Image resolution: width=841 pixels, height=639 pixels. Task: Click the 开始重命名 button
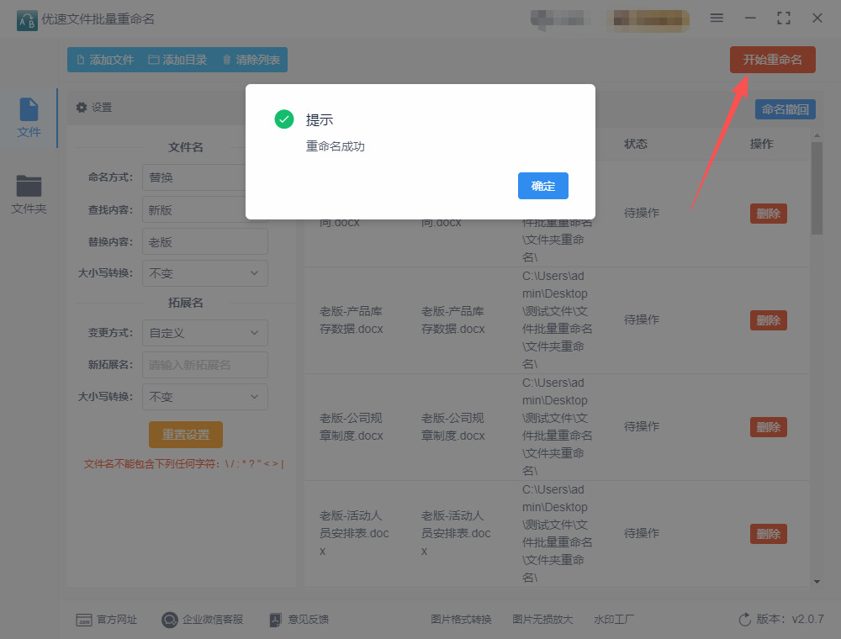tap(772, 60)
